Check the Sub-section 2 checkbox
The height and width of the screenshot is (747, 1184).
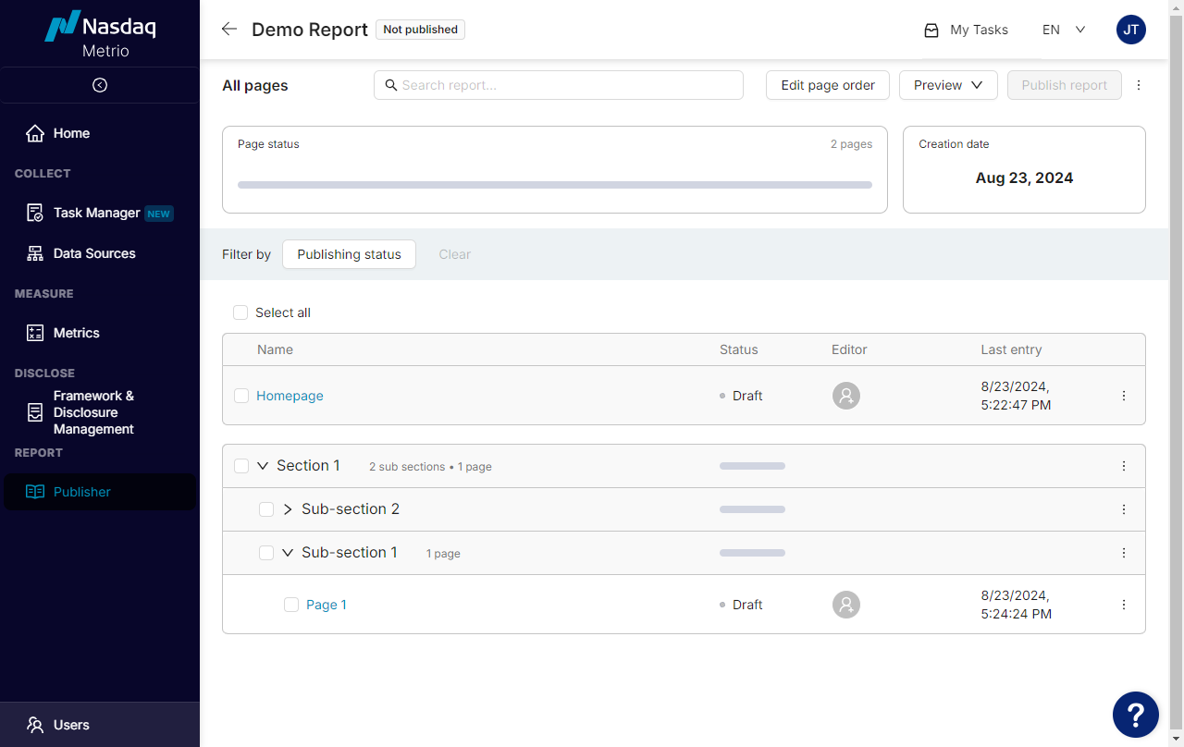(266, 509)
